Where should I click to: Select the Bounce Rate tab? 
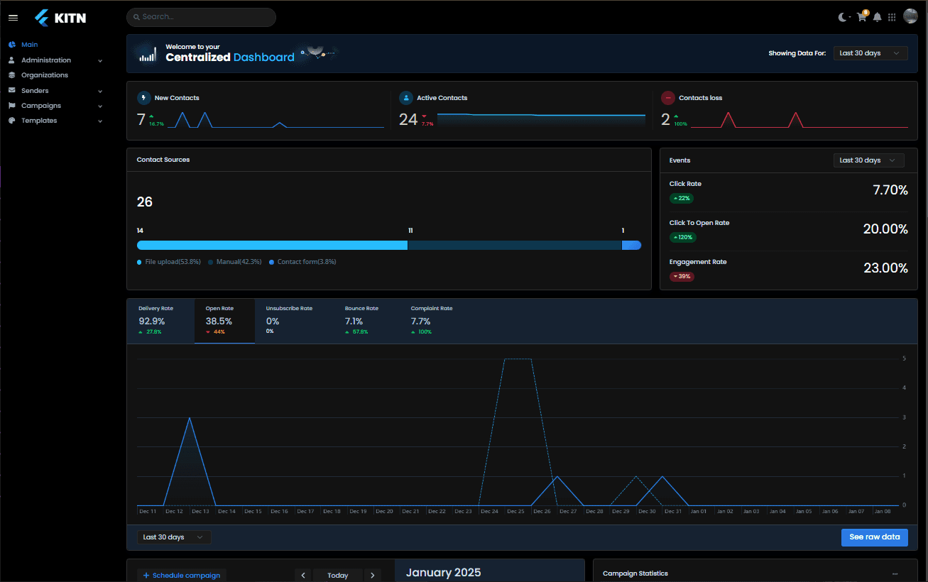tap(361, 321)
